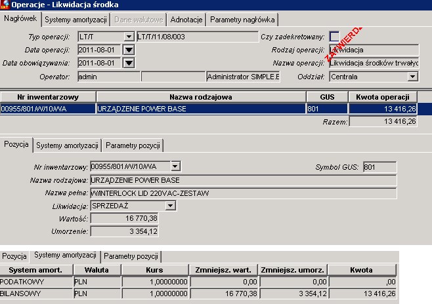Viewport: 432px width, 304px height.
Task: Toggle the Czy zadekretowany checkbox
Action: [x=334, y=37]
